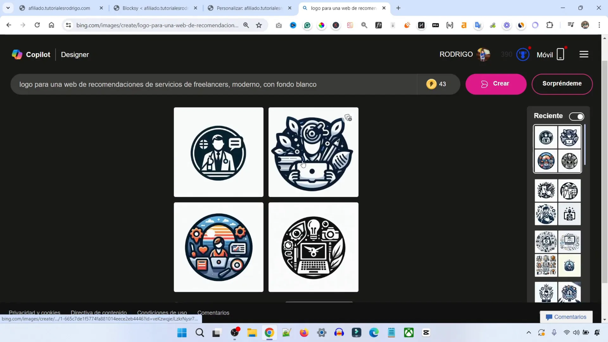The image size is (608, 342).
Task: Open the browser Extensions puzzle icon
Action: pyautogui.click(x=549, y=25)
